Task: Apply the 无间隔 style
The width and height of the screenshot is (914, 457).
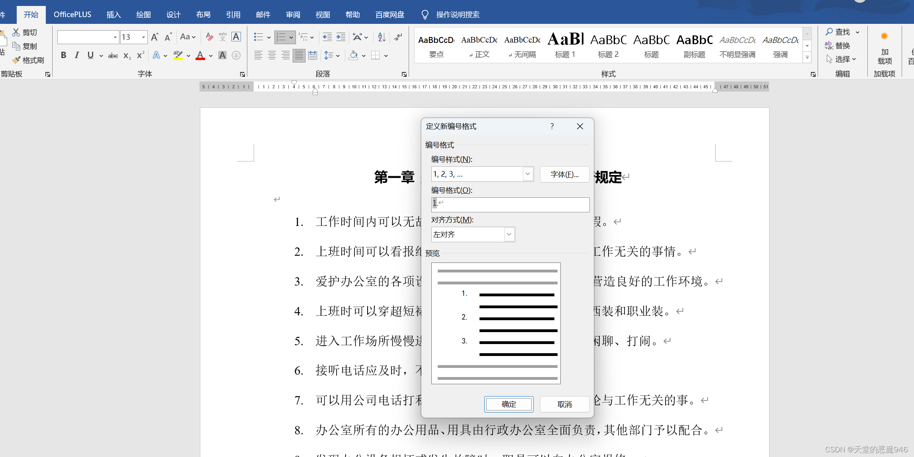Action: click(x=522, y=45)
